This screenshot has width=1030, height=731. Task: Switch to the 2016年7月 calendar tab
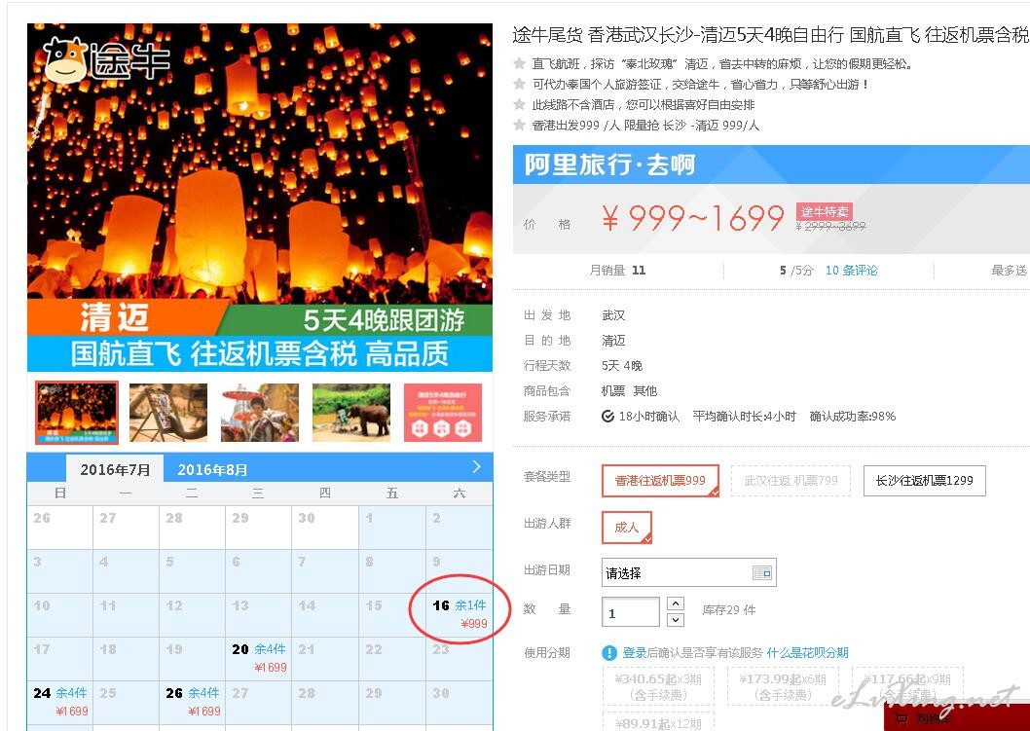pyautogui.click(x=115, y=470)
